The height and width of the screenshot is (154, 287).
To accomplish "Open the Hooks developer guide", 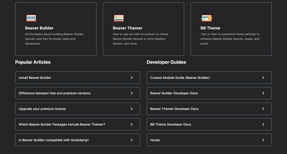I will point(209,140).
